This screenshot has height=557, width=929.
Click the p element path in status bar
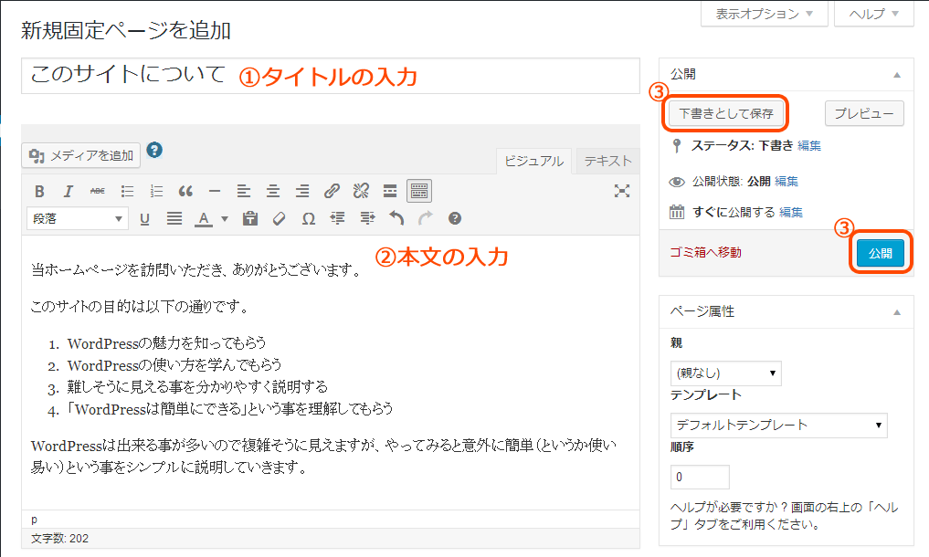34,520
